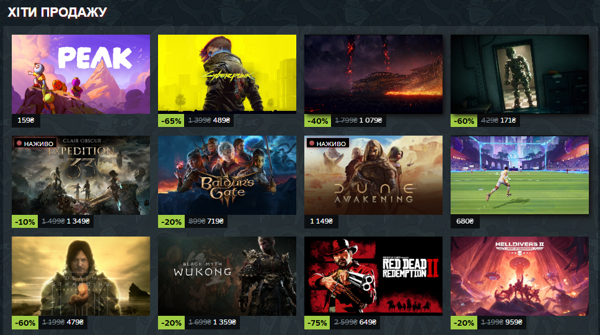Viewport: 600px width, 335px height.
Task: Click the ХІТИ ПРОДАЖУ section heading
Action: pos(58,12)
